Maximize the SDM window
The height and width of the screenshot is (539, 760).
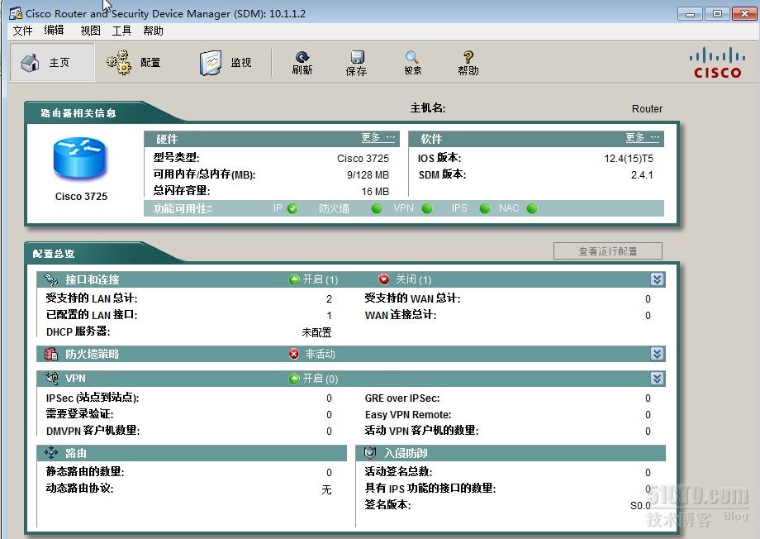pos(717,13)
